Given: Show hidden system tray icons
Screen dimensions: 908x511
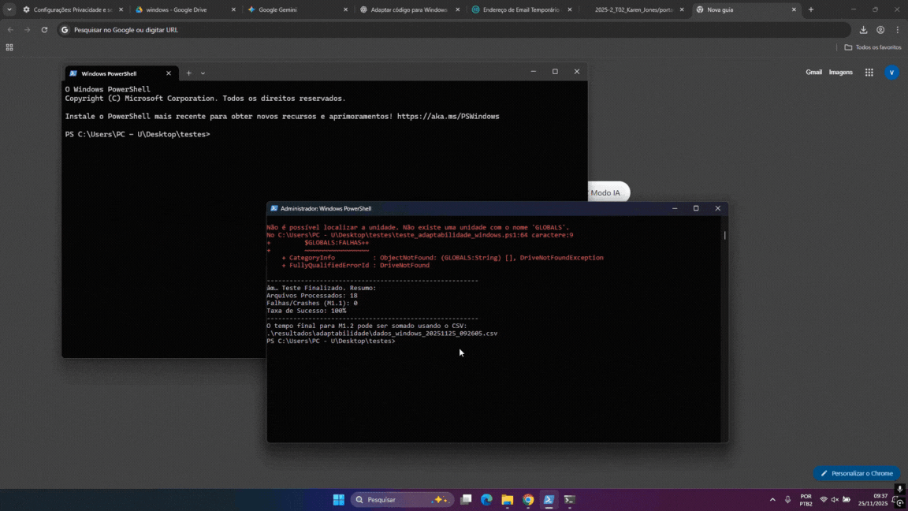Looking at the screenshot, I should pos(772,500).
